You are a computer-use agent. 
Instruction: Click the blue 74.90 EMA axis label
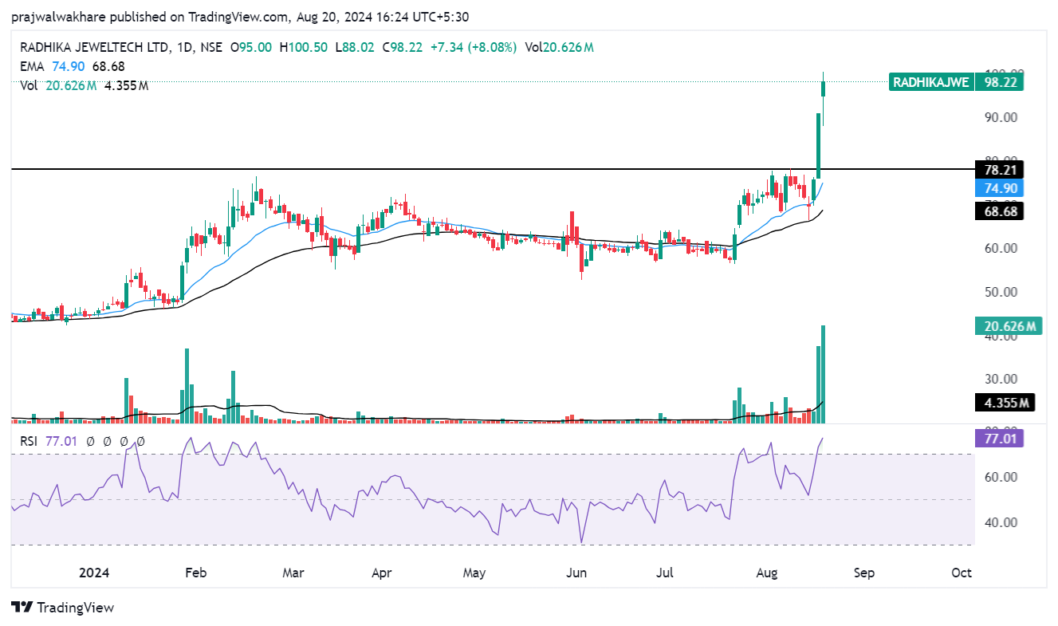coord(999,189)
